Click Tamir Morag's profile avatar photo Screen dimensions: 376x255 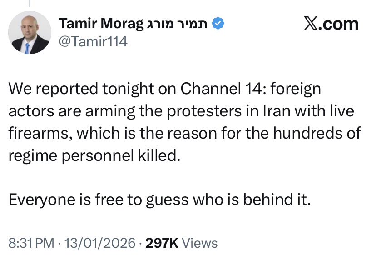coord(30,33)
